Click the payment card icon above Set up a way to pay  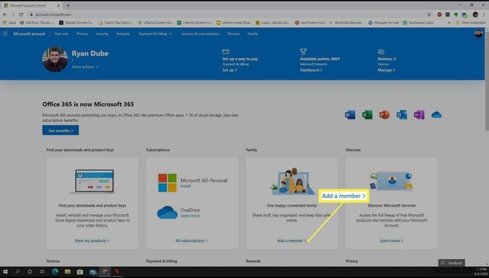[226, 51]
